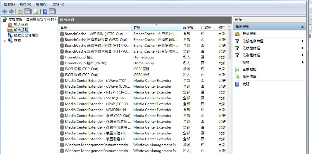Image resolution: width=312 pixels, height=154 pixels.
Task: Sort by the 群組 column header
Action: [x=156, y=27]
